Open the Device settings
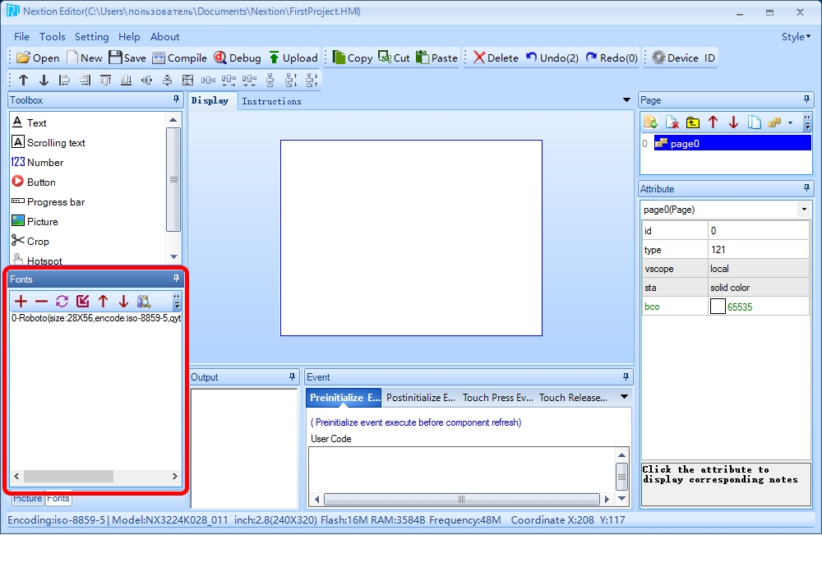Image resolution: width=822 pixels, height=563 pixels. 675,58
